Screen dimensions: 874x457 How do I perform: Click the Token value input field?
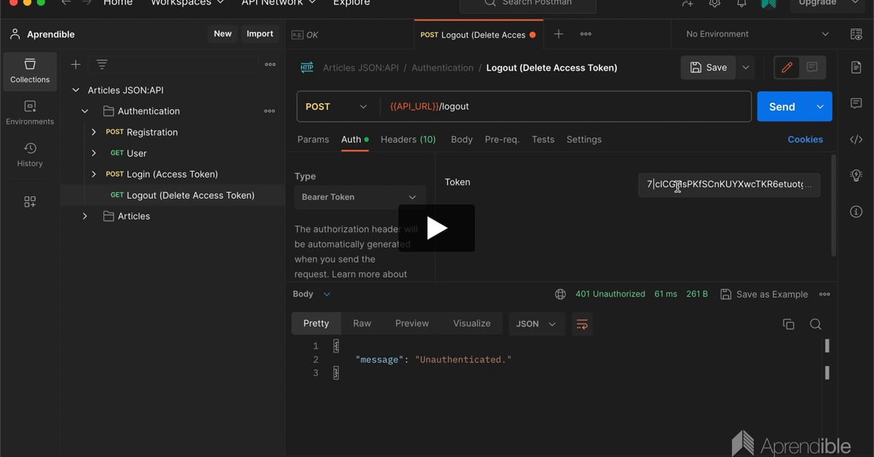(729, 185)
